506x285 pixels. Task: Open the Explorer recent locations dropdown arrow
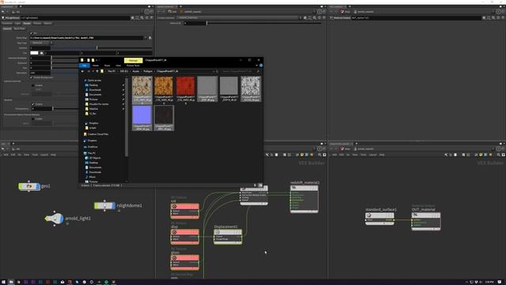tap(93, 71)
